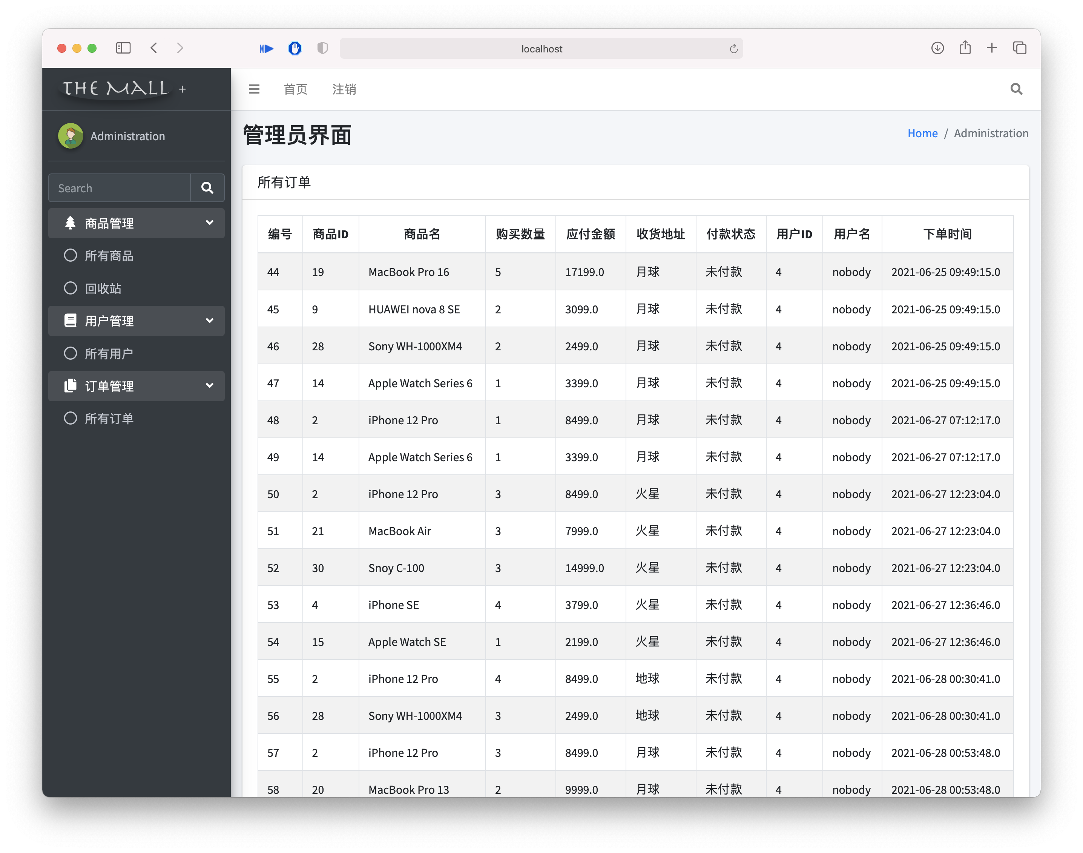The height and width of the screenshot is (853, 1083).
Task: Follow the Home breadcrumb link
Action: (922, 133)
